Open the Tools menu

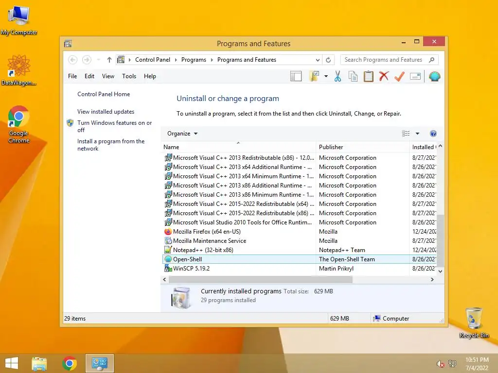tap(129, 76)
